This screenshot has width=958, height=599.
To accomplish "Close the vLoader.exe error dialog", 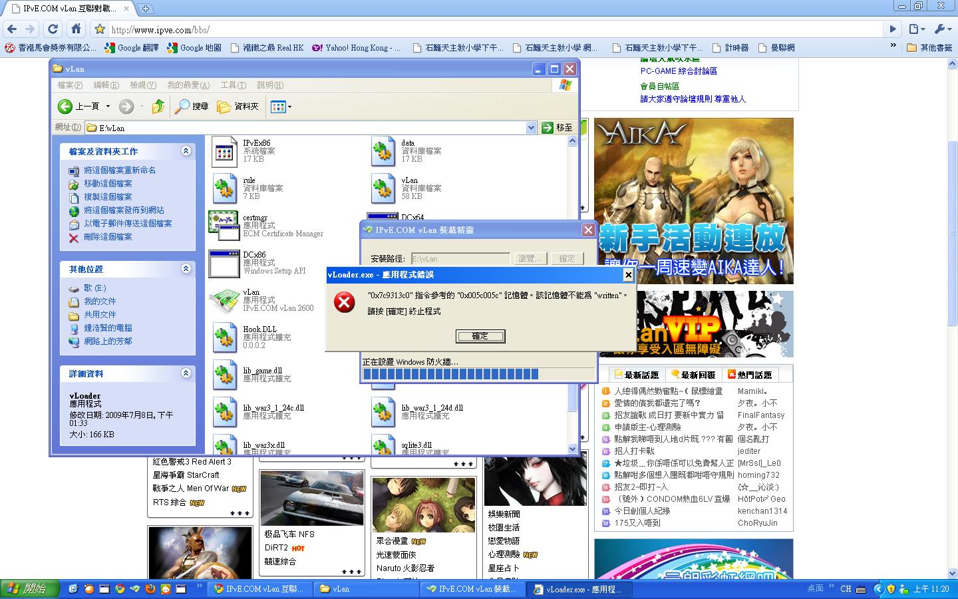I will coord(628,275).
